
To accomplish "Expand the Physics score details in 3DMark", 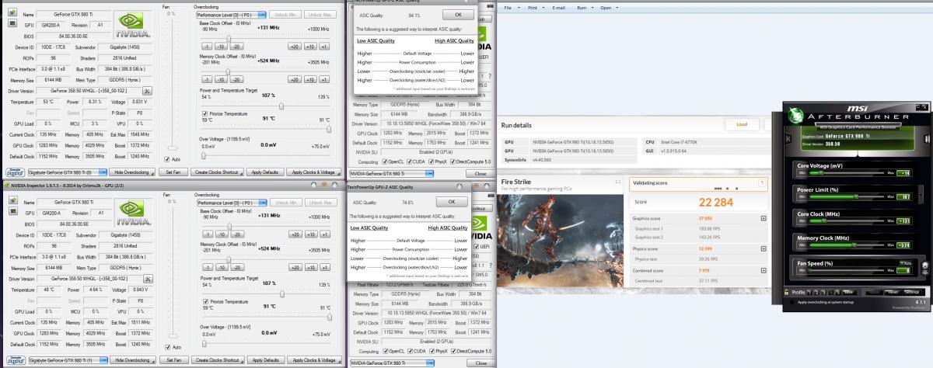I will pyautogui.click(x=763, y=247).
